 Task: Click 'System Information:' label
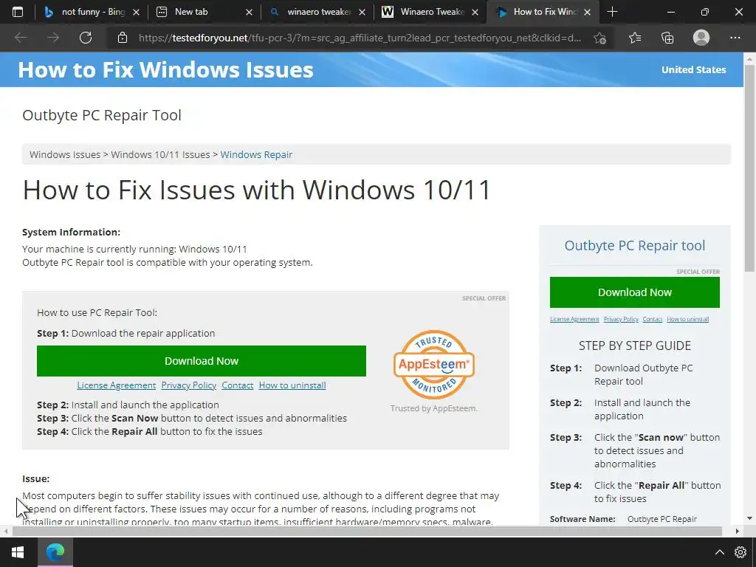click(72, 233)
